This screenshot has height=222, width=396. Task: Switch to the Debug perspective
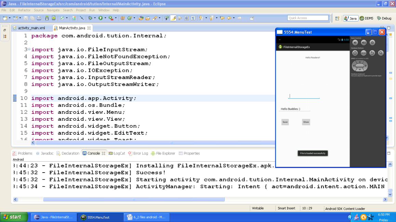point(384,18)
